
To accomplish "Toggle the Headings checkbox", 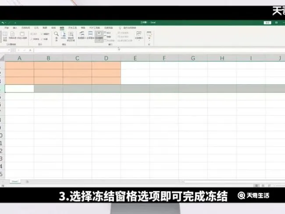I will [x=44, y=39].
